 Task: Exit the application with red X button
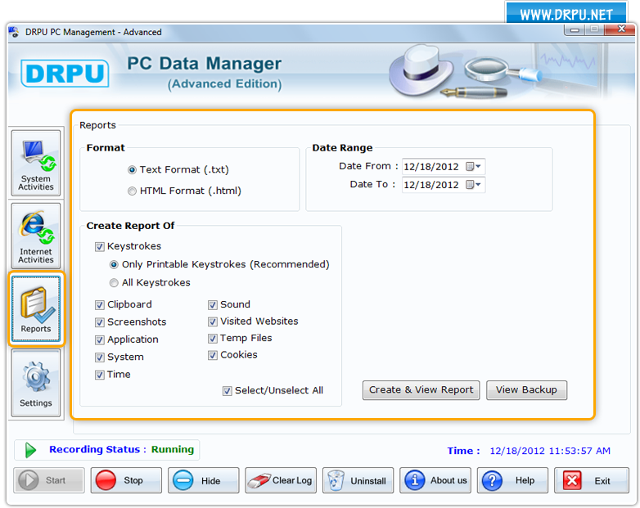[x=592, y=480]
